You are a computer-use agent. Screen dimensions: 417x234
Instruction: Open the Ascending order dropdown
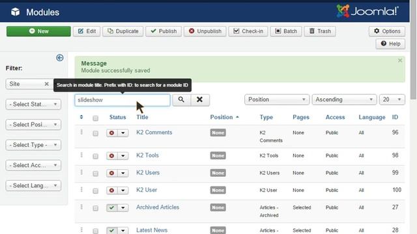(344, 99)
